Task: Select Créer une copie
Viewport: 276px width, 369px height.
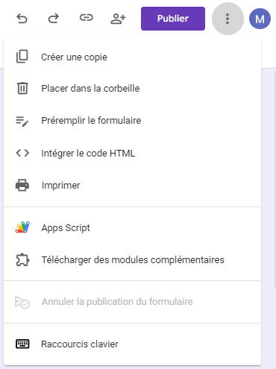Action: (132, 57)
